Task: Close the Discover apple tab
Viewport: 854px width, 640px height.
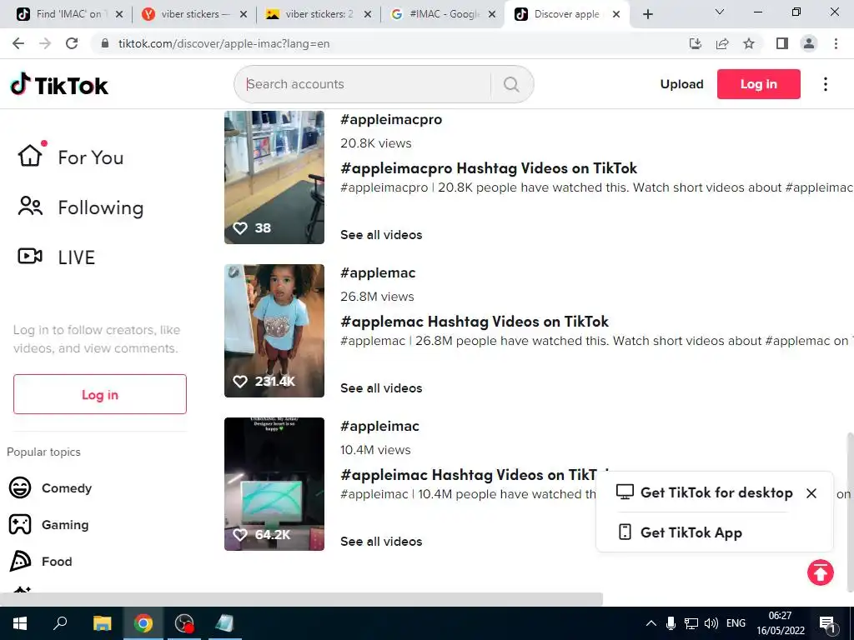Action: coord(616,14)
